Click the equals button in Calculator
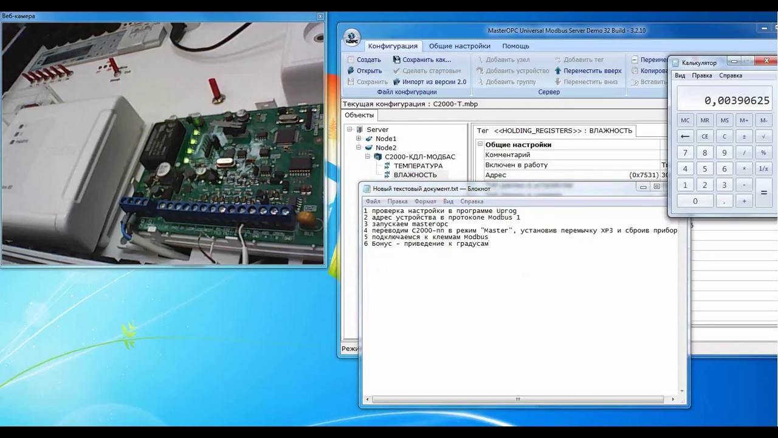Viewport: 778px width, 438px height. [x=763, y=193]
